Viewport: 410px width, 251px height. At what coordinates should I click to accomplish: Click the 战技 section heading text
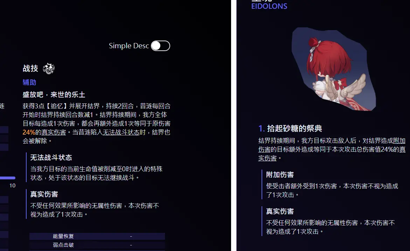[30, 69]
